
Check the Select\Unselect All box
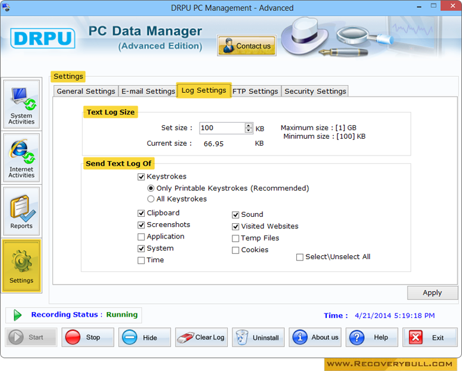(x=299, y=257)
